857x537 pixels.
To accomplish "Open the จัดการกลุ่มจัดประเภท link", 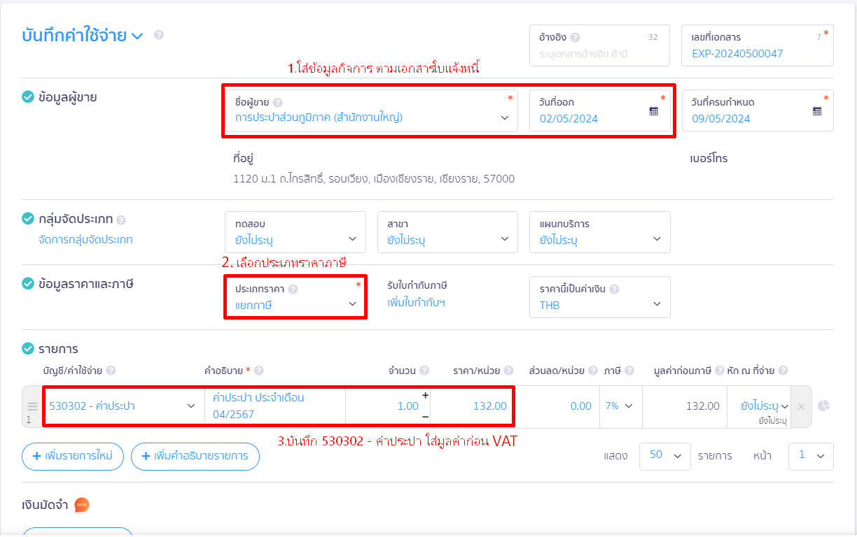I will click(x=85, y=240).
